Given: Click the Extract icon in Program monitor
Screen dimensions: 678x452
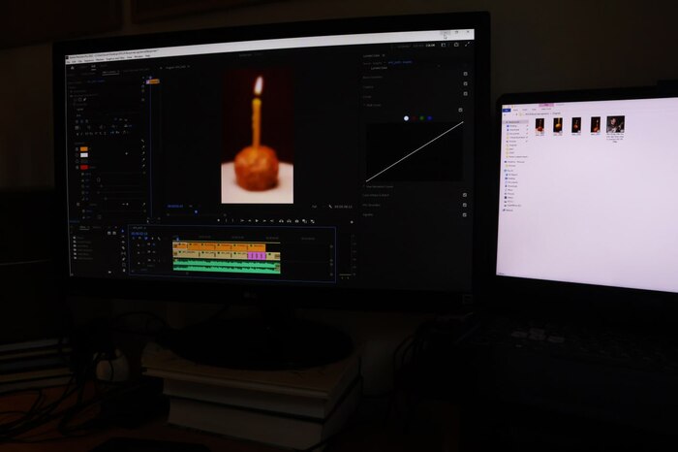Looking at the screenshot, I should (x=289, y=221).
